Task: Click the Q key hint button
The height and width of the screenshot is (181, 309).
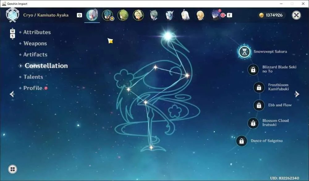Action: click(79, 15)
